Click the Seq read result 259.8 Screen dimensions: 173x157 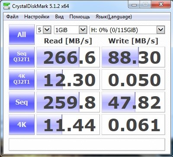point(68,102)
